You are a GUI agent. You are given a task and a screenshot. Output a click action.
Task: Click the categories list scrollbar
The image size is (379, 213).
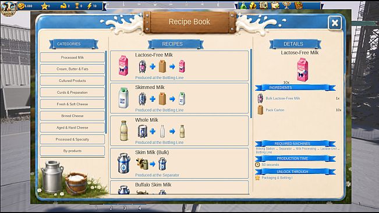tap(106, 93)
